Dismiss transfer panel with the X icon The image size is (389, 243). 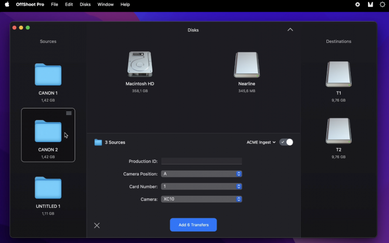[97, 225]
